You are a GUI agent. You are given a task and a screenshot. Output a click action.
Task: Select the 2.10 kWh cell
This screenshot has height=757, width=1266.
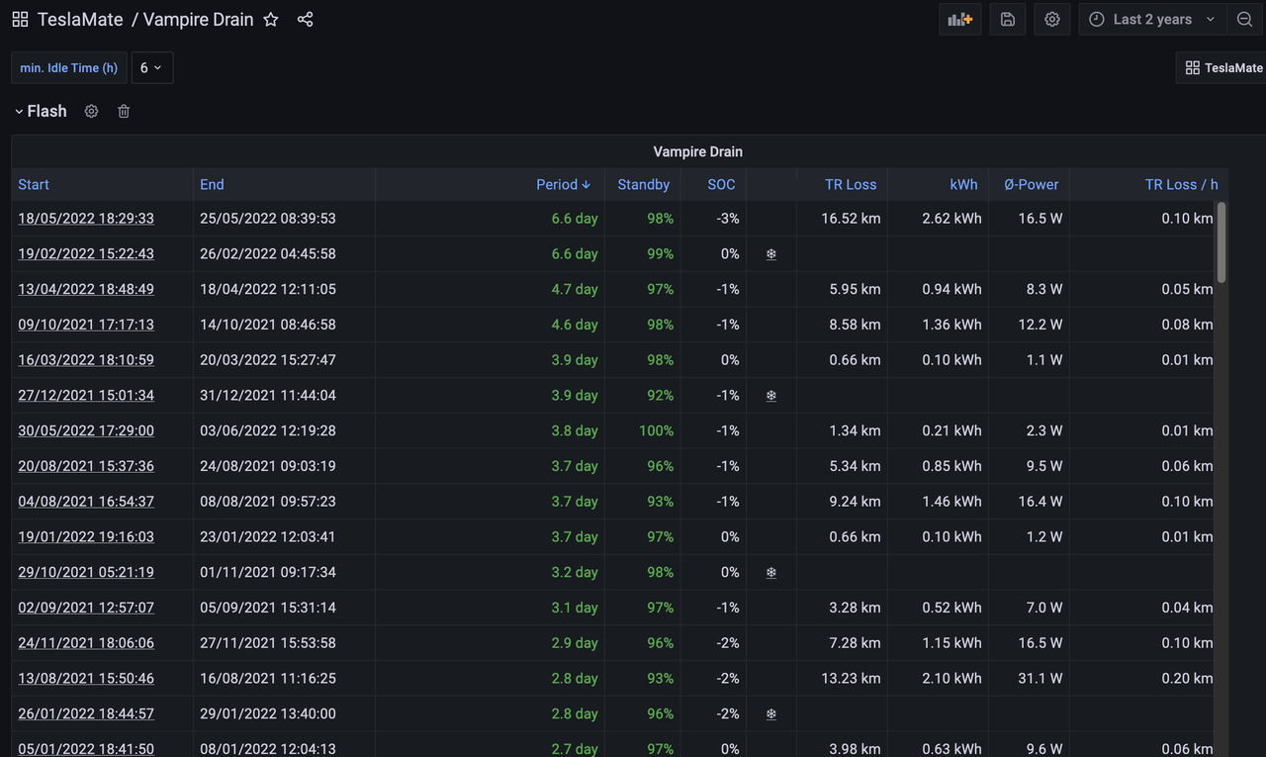939,679
